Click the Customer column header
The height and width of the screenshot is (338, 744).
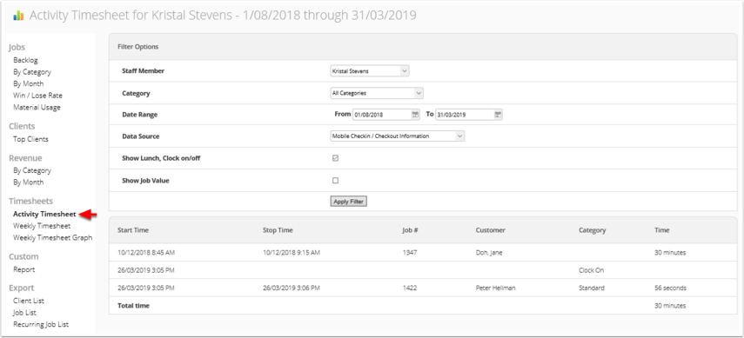tap(491, 230)
